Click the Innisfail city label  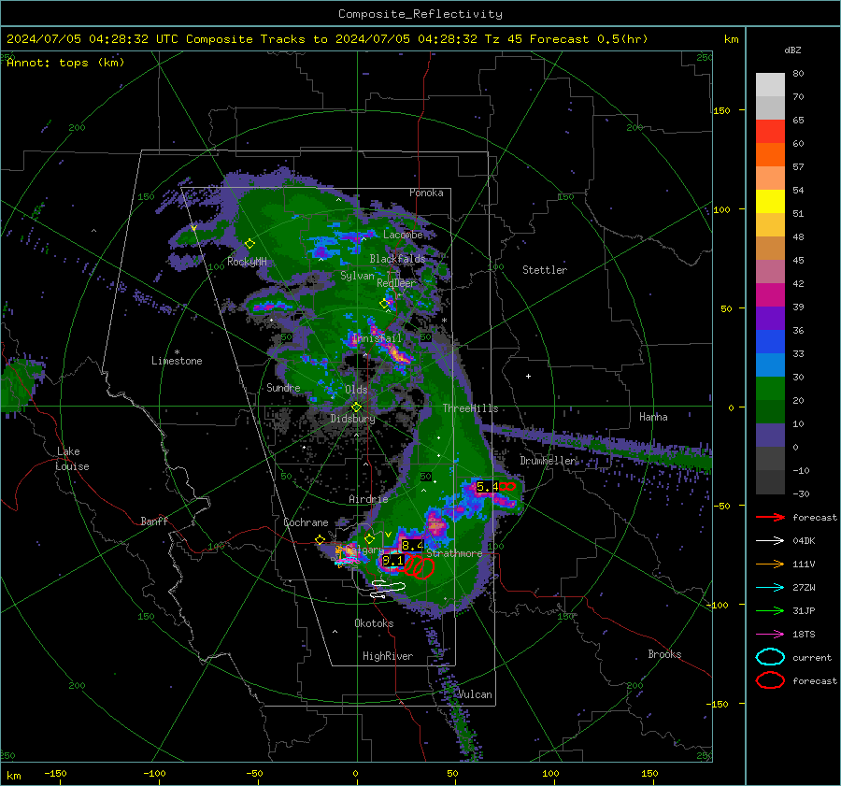pos(377,338)
